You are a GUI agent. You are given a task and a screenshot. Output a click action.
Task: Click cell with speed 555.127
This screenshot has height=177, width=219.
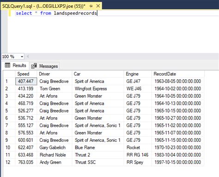click(x=26, y=126)
